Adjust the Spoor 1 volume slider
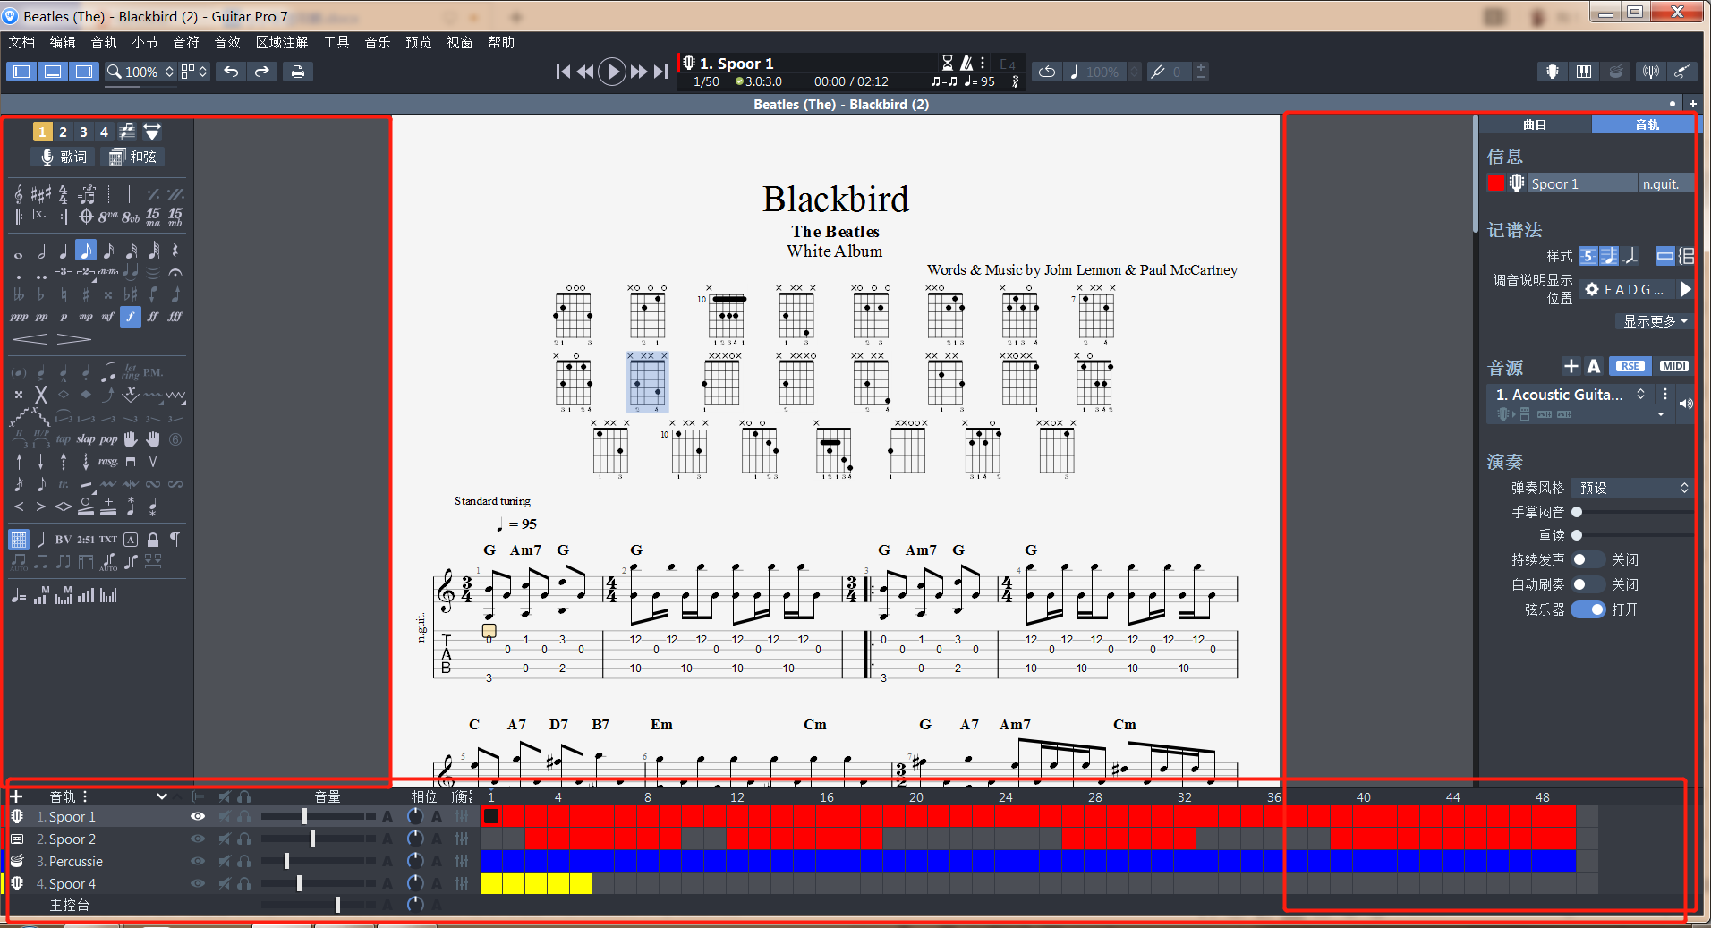The height and width of the screenshot is (928, 1711). [x=304, y=816]
